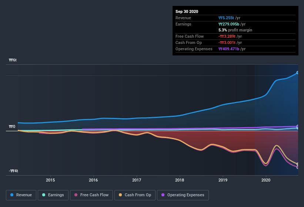Select the 2015 x-axis label
Viewport: 304px width, 207px height.
point(50,180)
